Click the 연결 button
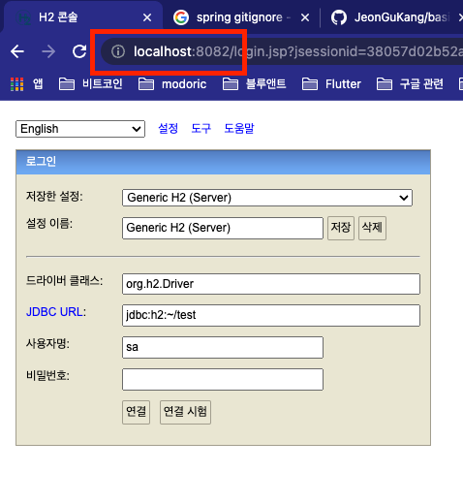This screenshot has width=463, height=504. point(136,412)
